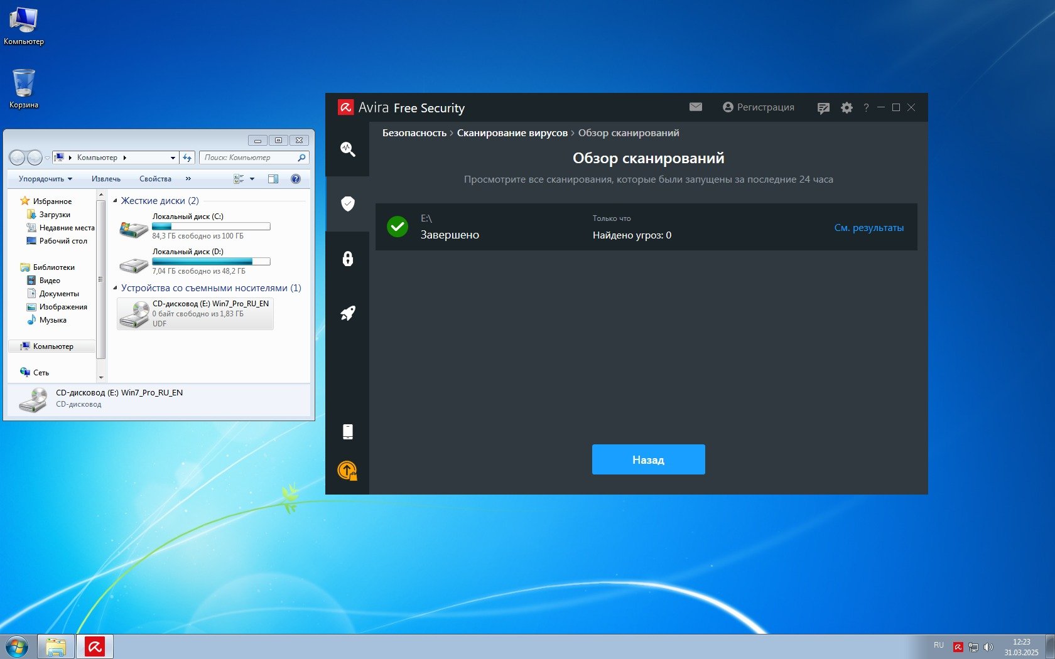The height and width of the screenshot is (659, 1055).
Task: Open Avira settings gear icon
Action: 847,107
